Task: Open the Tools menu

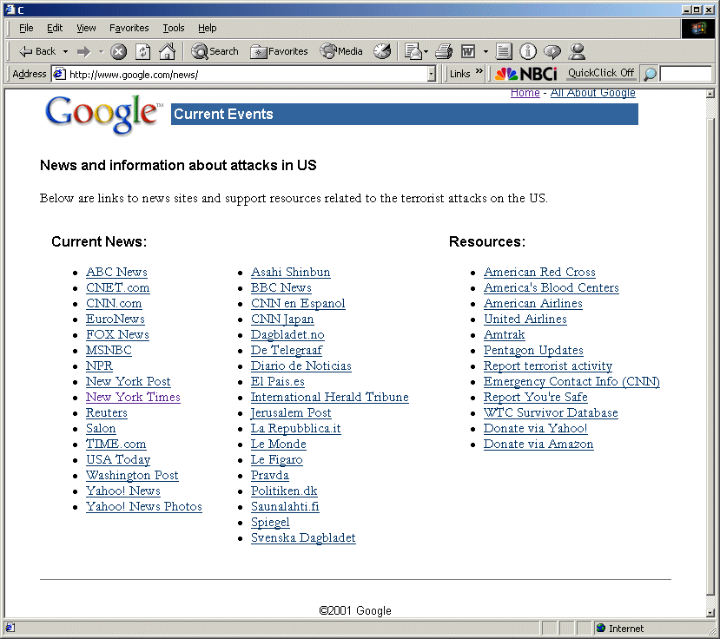Action: click(x=174, y=28)
